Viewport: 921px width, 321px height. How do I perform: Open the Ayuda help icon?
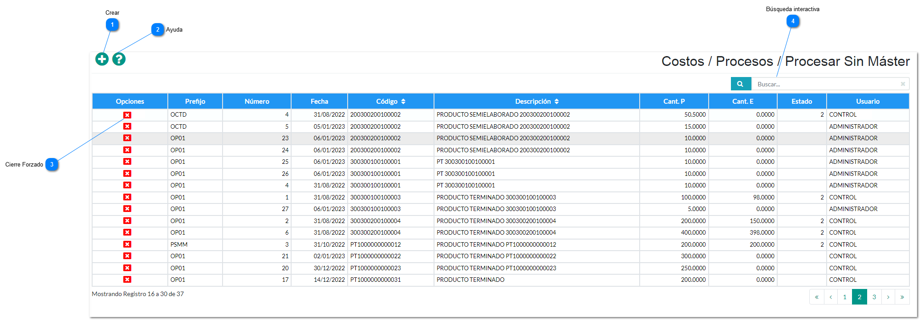tap(119, 59)
